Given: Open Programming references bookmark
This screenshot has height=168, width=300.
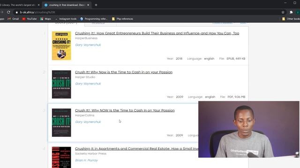Looking at the screenshot, I should click(x=94, y=19).
